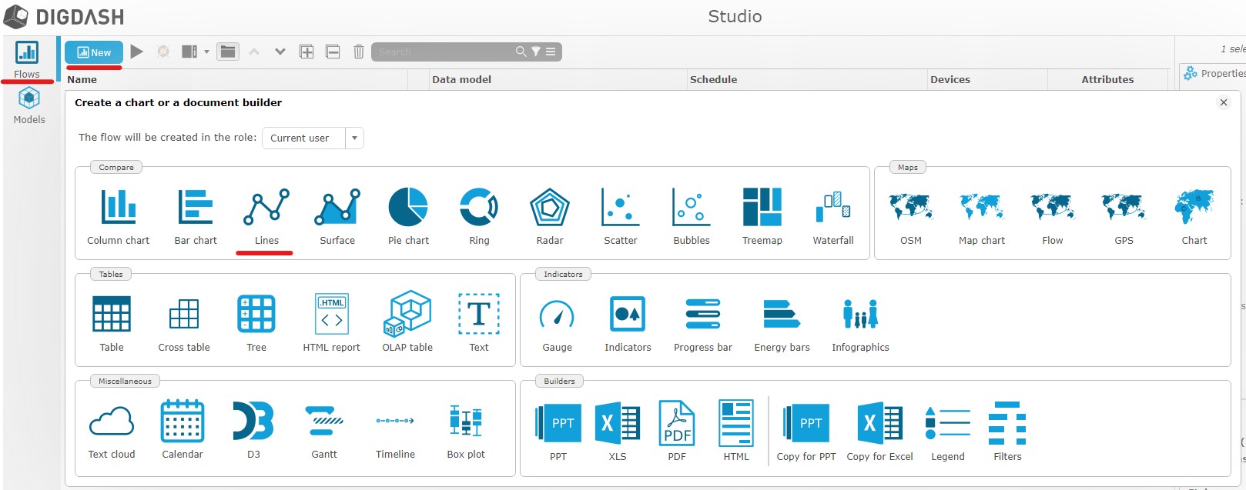Switch to the Models section
The image size is (1246, 490).
29,105
